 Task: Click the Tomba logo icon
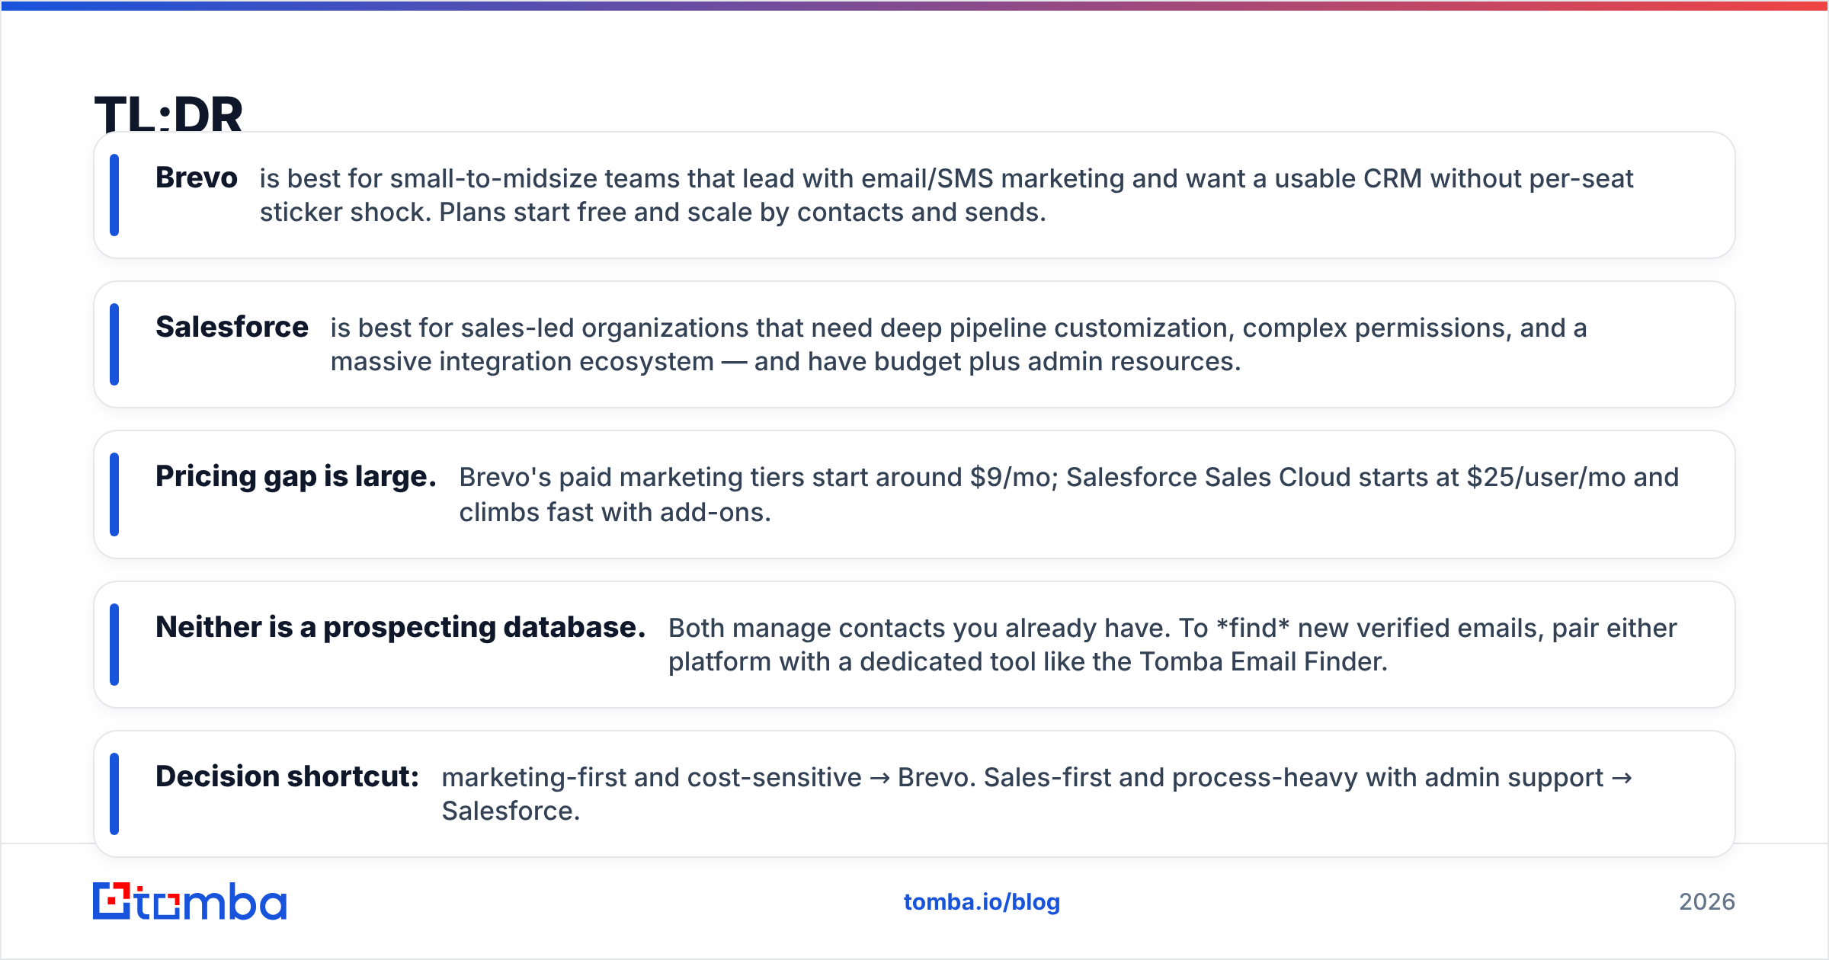111,901
